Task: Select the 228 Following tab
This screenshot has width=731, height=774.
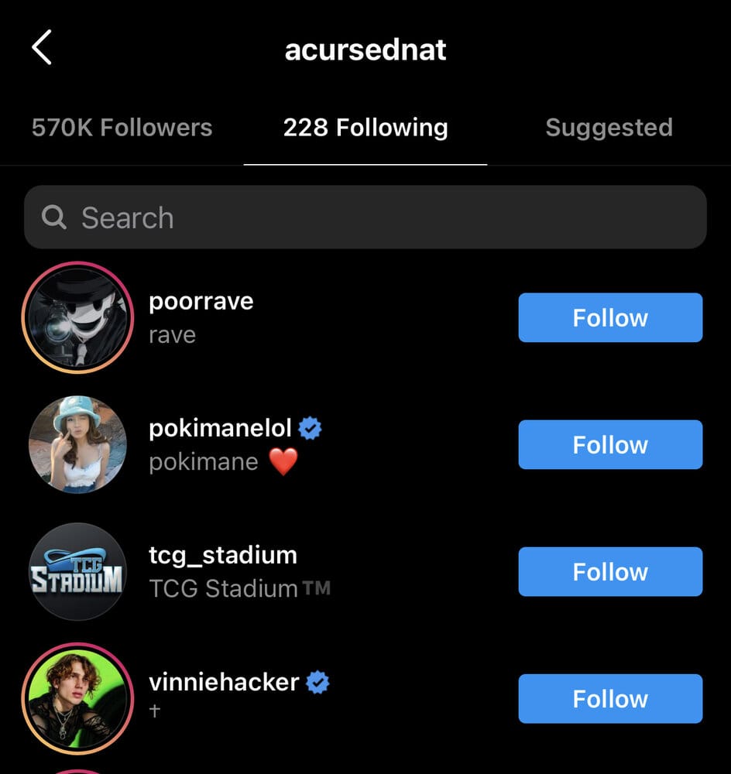Action: click(365, 128)
